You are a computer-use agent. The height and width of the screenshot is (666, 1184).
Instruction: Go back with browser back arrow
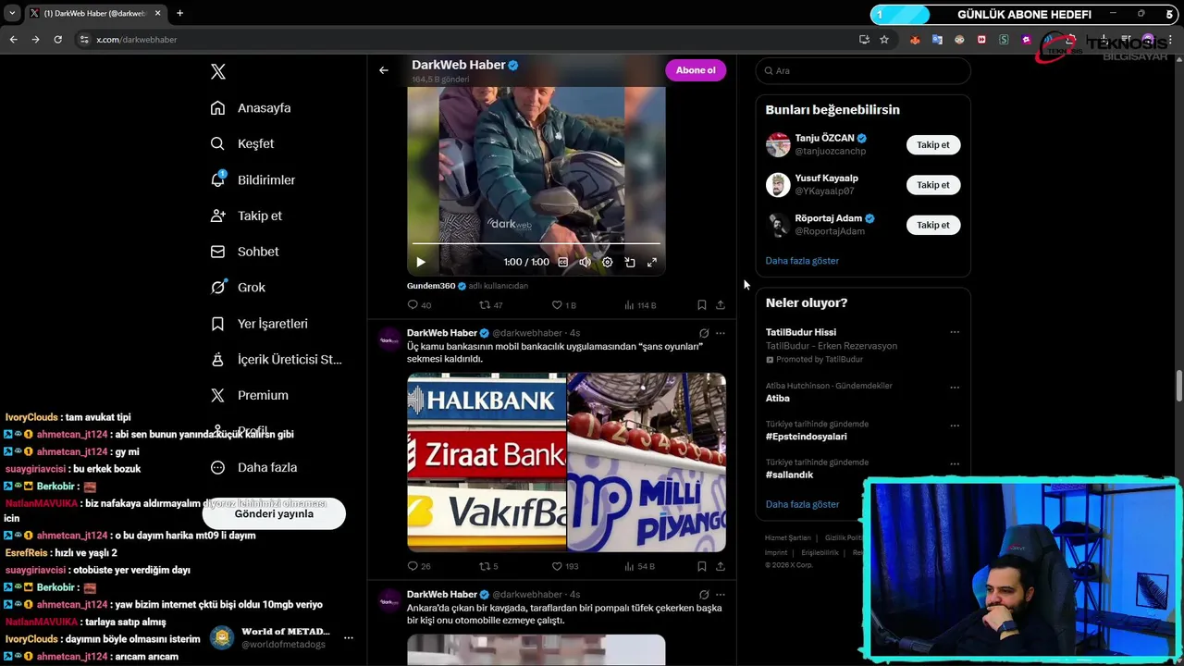(x=13, y=40)
